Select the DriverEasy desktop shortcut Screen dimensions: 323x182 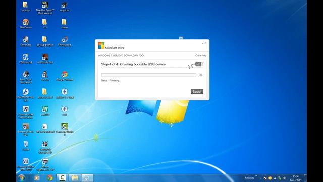pos(26,41)
